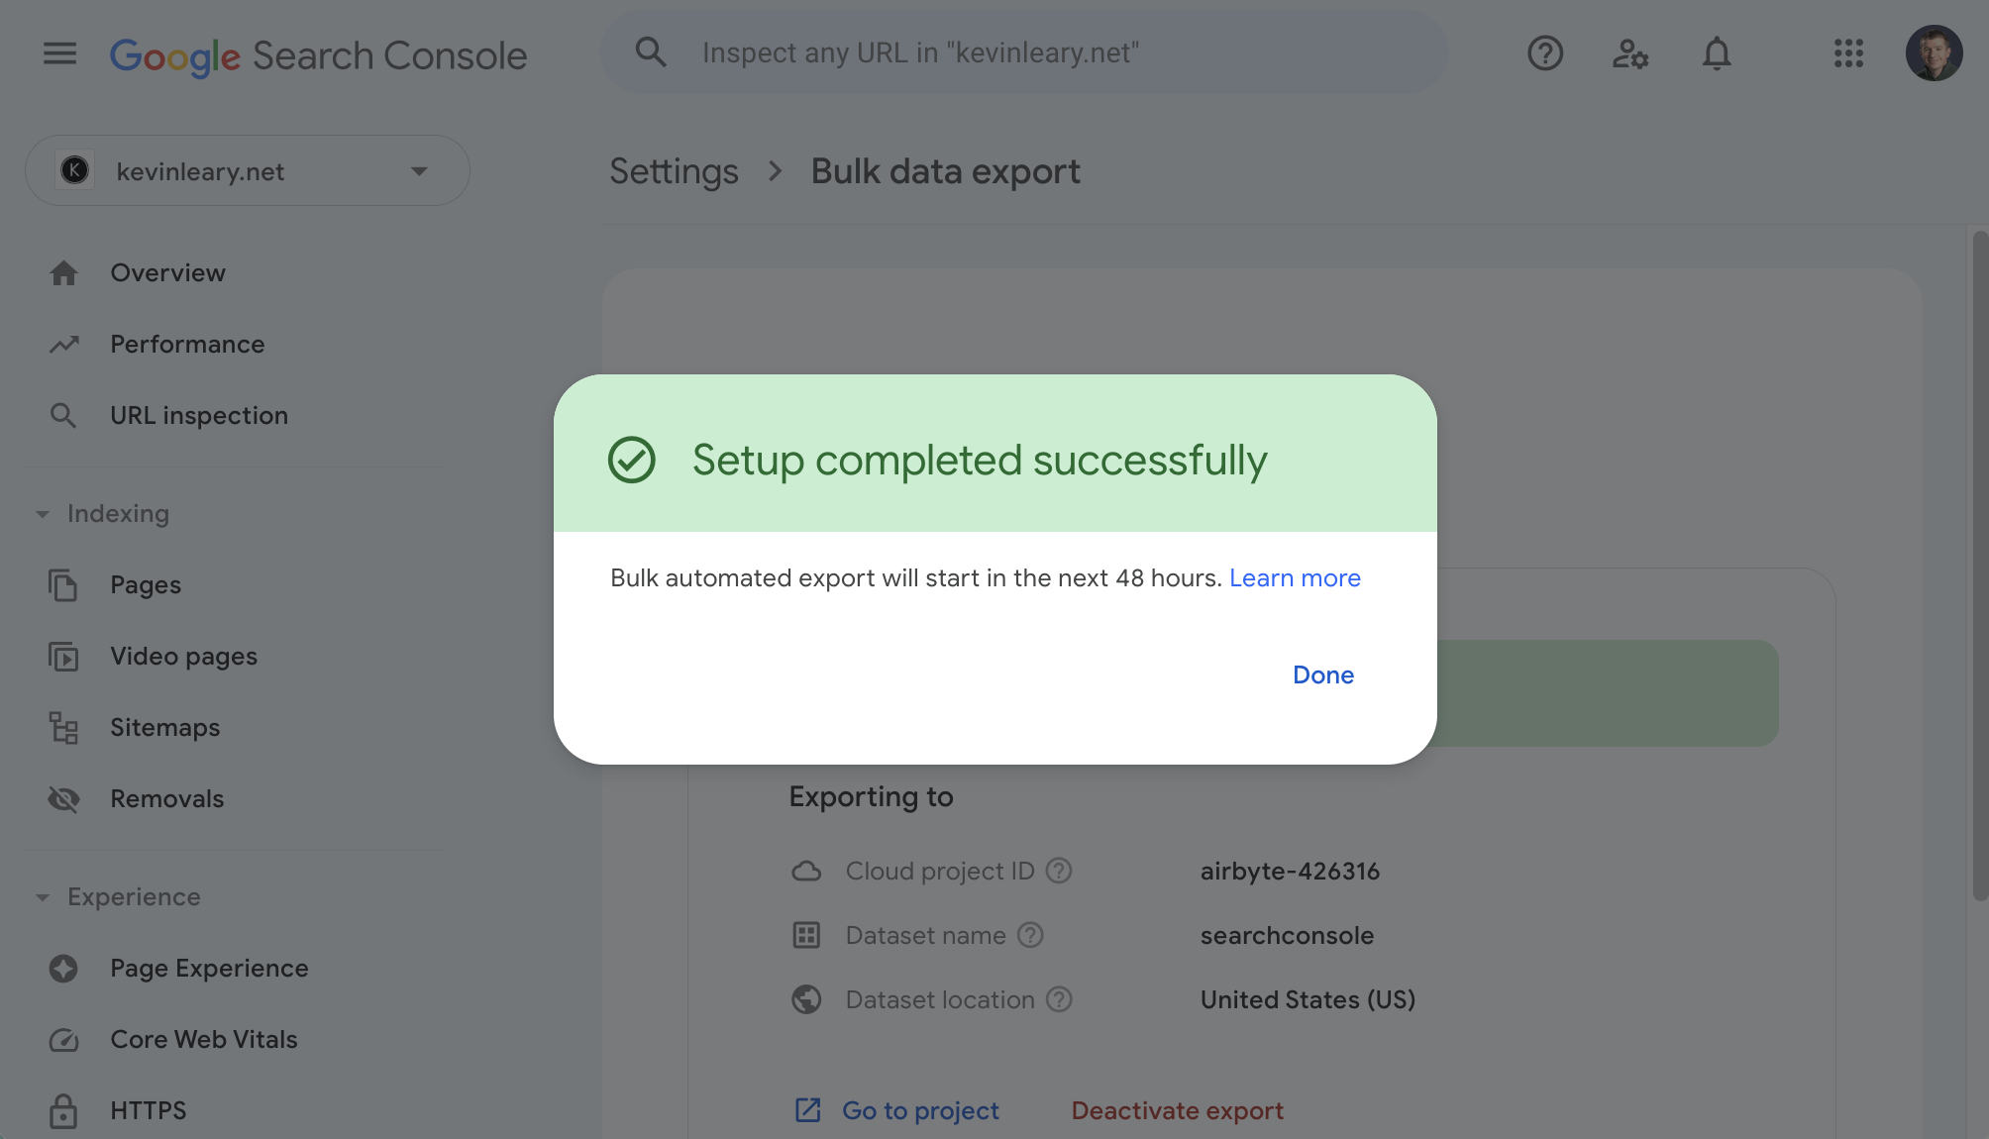The image size is (1989, 1139).
Task: Click the Cloud project ID help icon
Action: click(x=1059, y=871)
